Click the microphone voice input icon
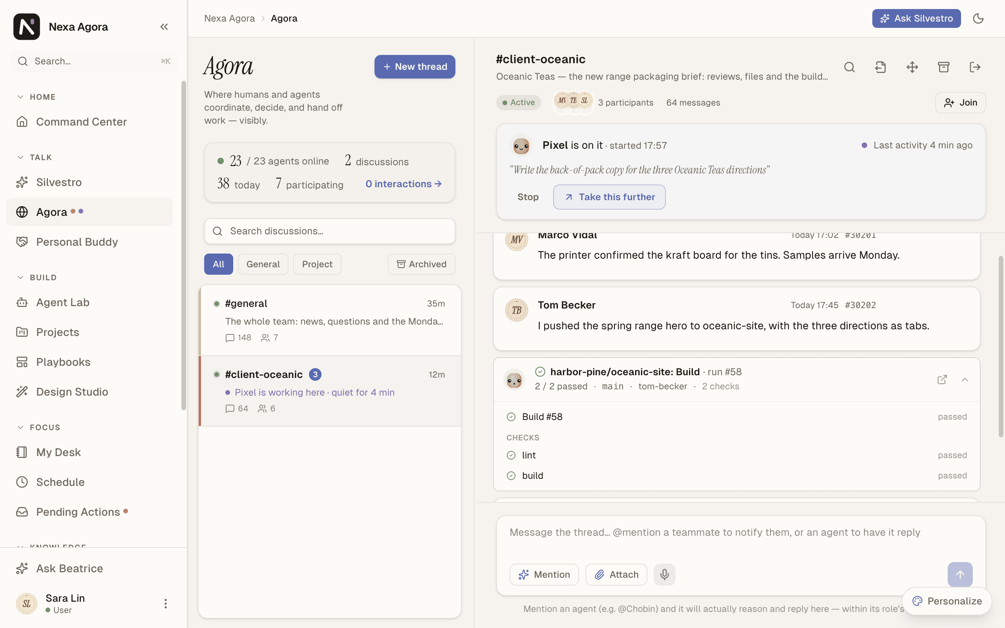This screenshot has height=628, width=1005. coord(665,574)
